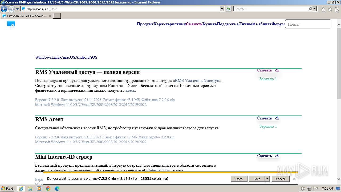Open Зеркало 1 for RMS Агент
Screen dimensions: 341x192
(x=268, y=126)
